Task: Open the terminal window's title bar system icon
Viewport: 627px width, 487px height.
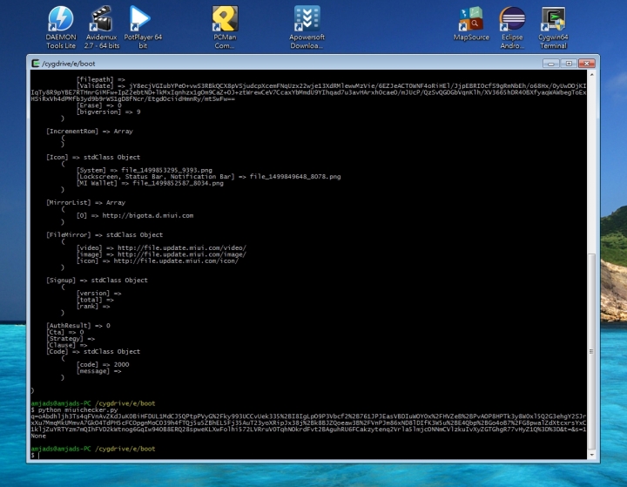Action: click(35, 64)
